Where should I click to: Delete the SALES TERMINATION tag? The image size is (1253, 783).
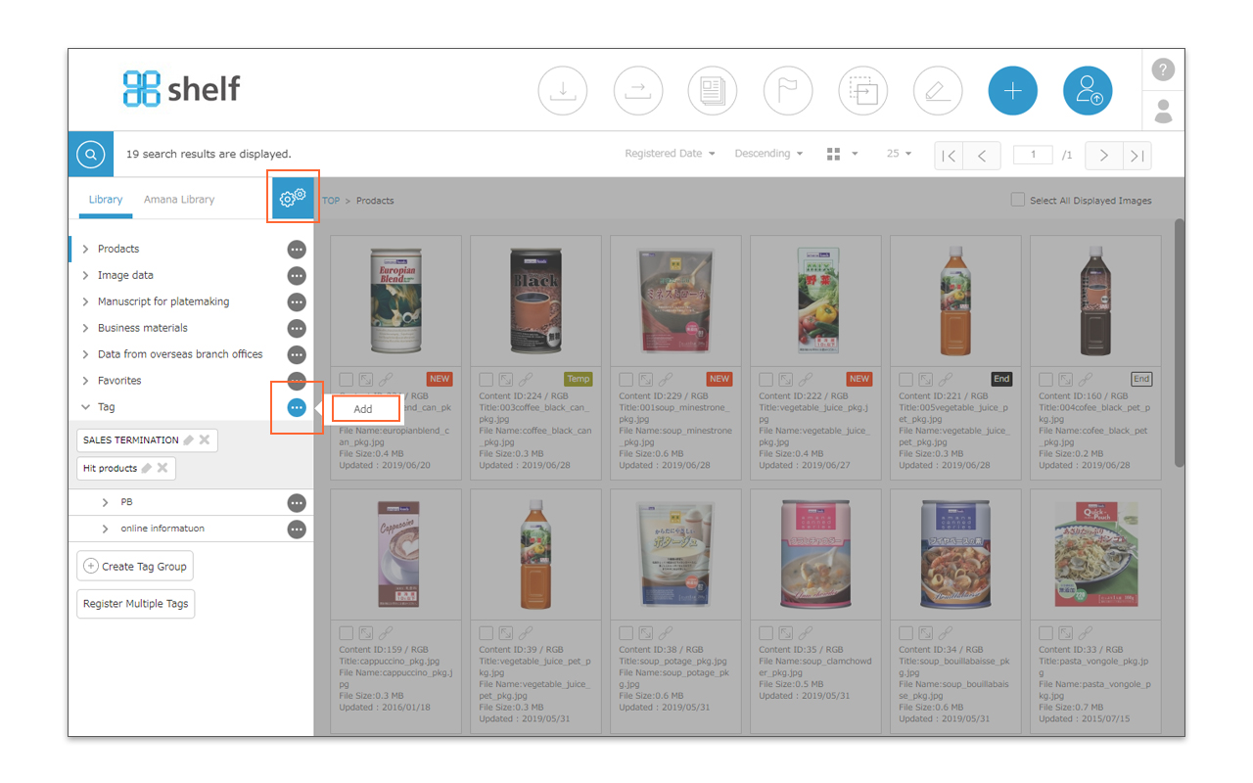click(x=205, y=440)
